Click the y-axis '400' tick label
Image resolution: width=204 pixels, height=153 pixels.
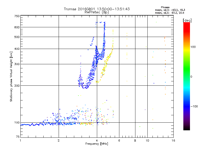(17, 49)
